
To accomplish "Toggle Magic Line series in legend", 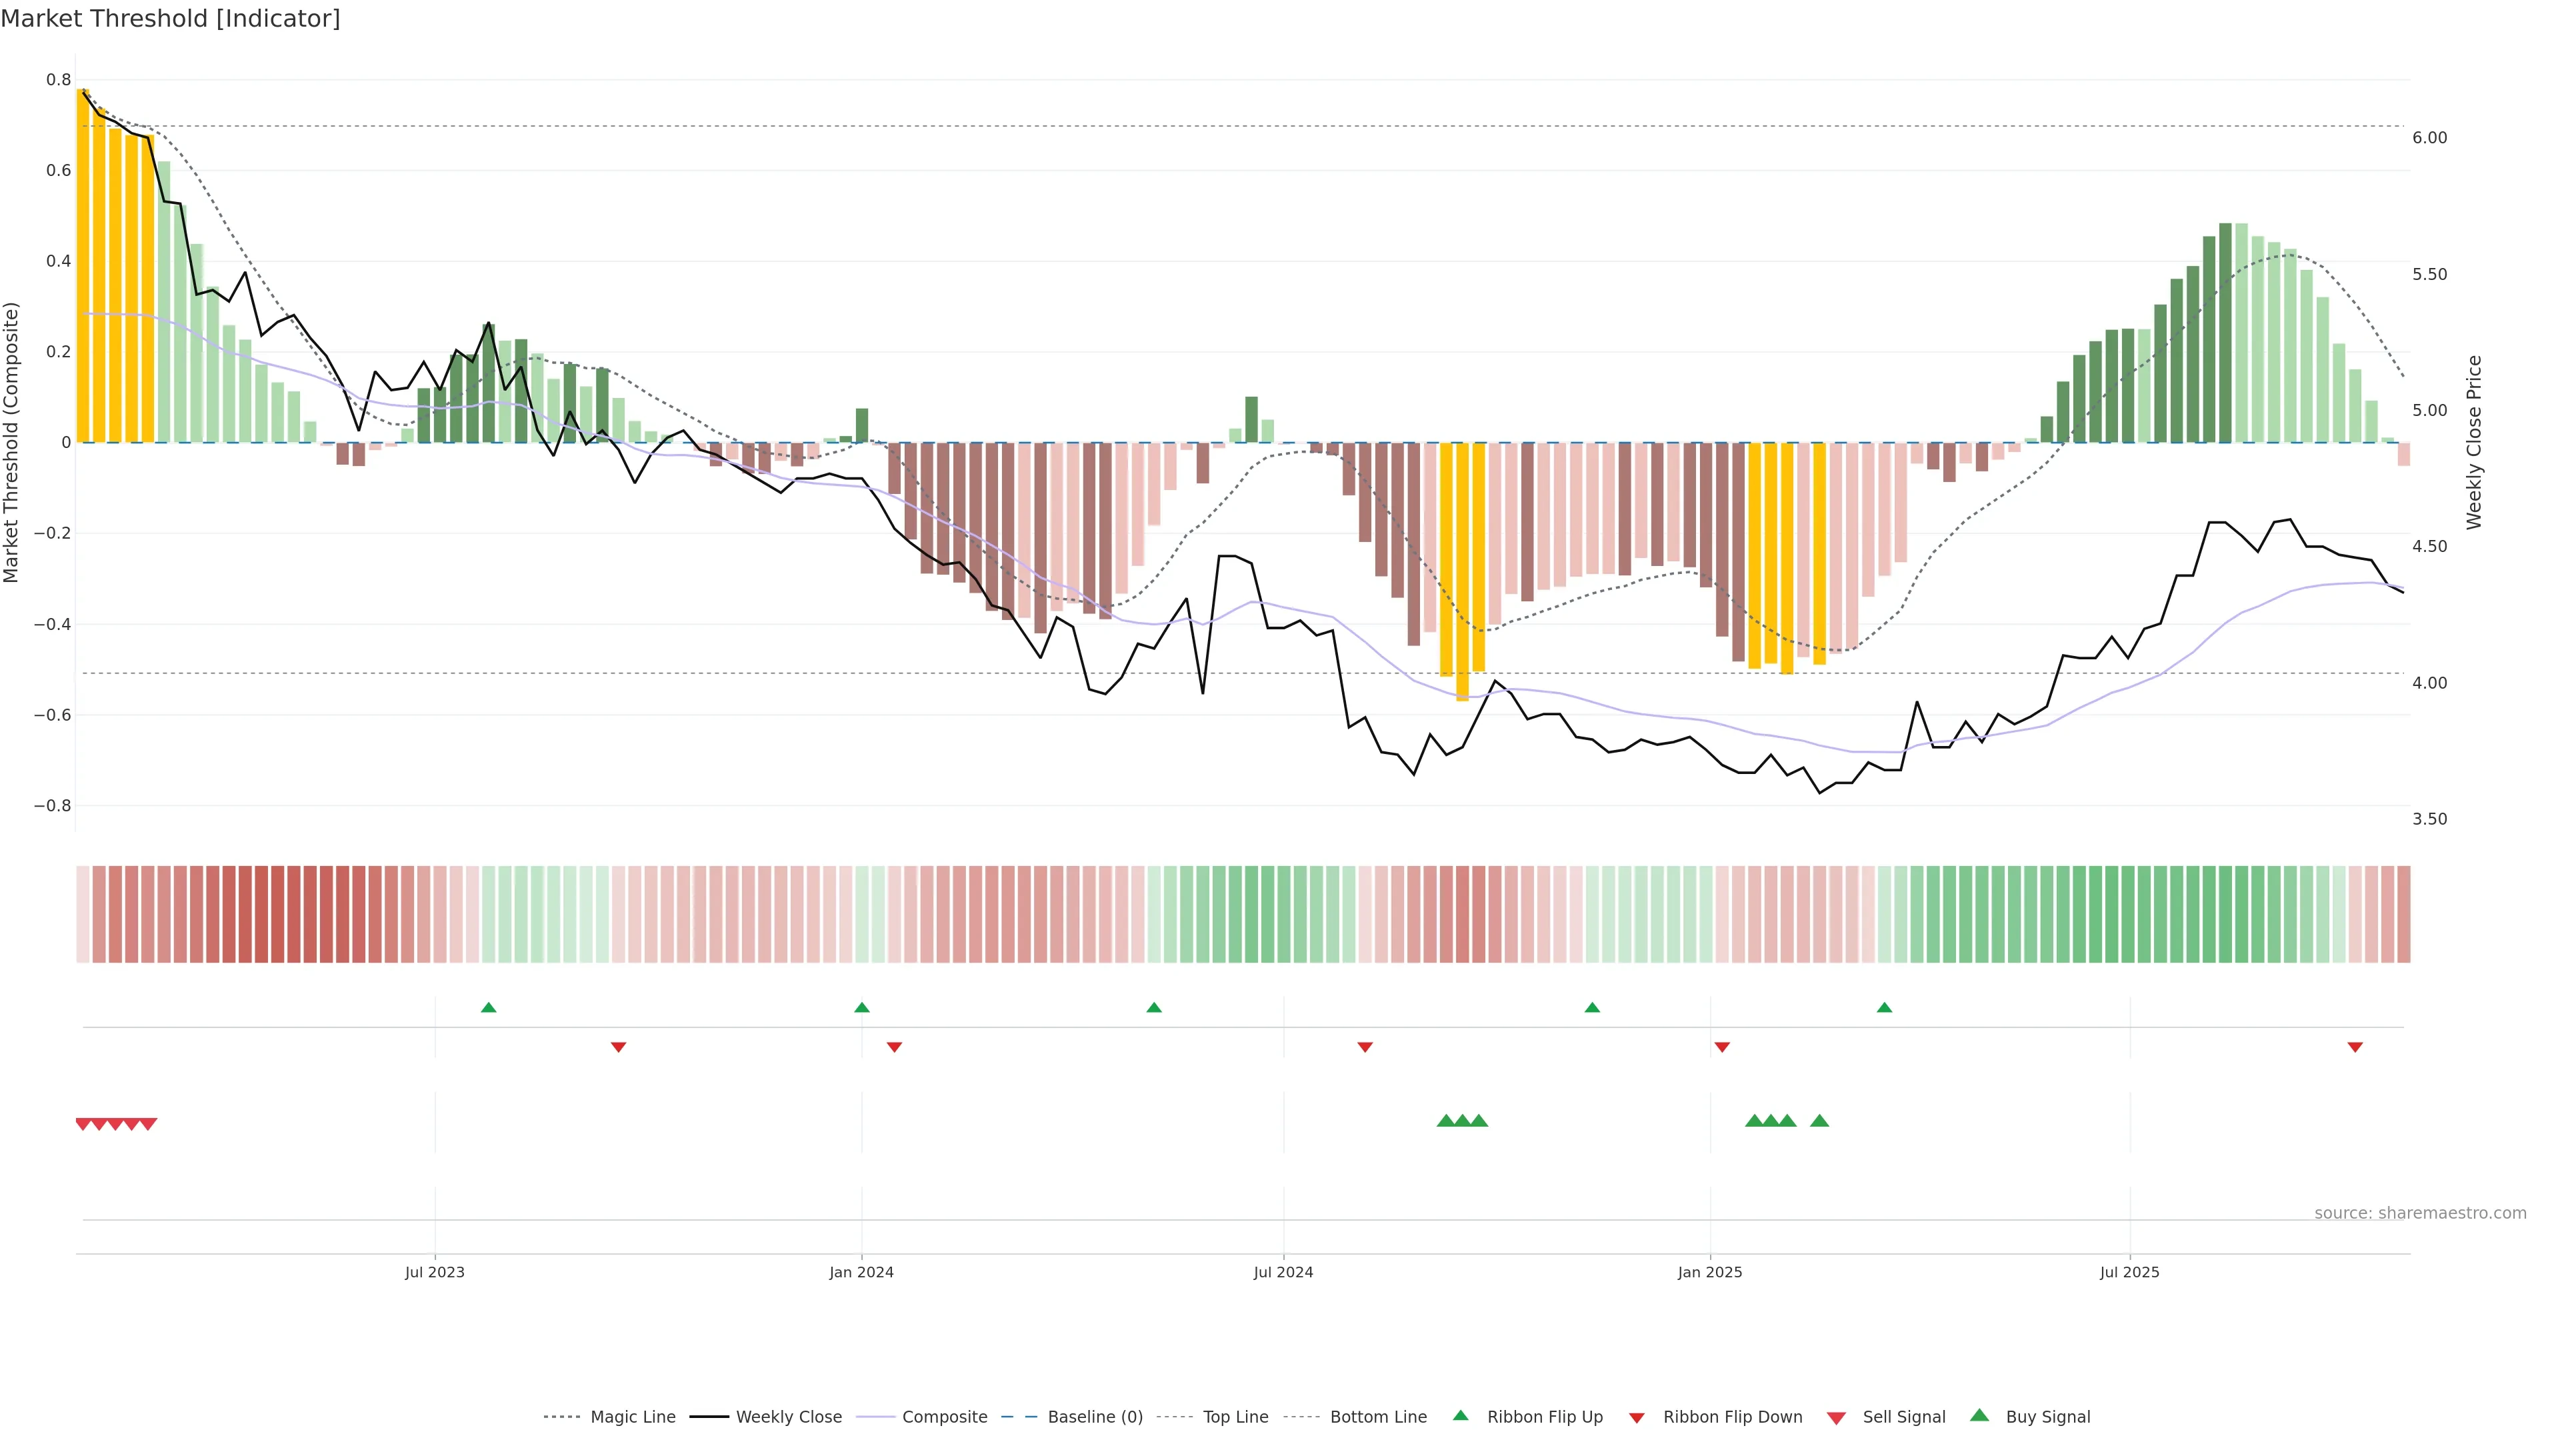I will pyautogui.click(x=632, y=1417).
